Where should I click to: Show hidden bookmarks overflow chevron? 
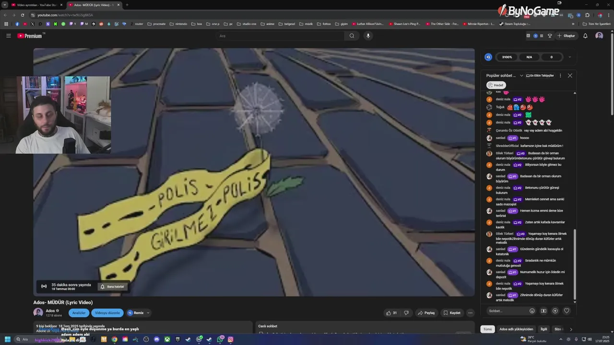[573, 23]
